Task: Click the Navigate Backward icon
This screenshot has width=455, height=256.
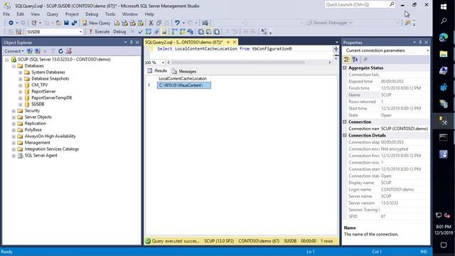Action: pos(11,23)
